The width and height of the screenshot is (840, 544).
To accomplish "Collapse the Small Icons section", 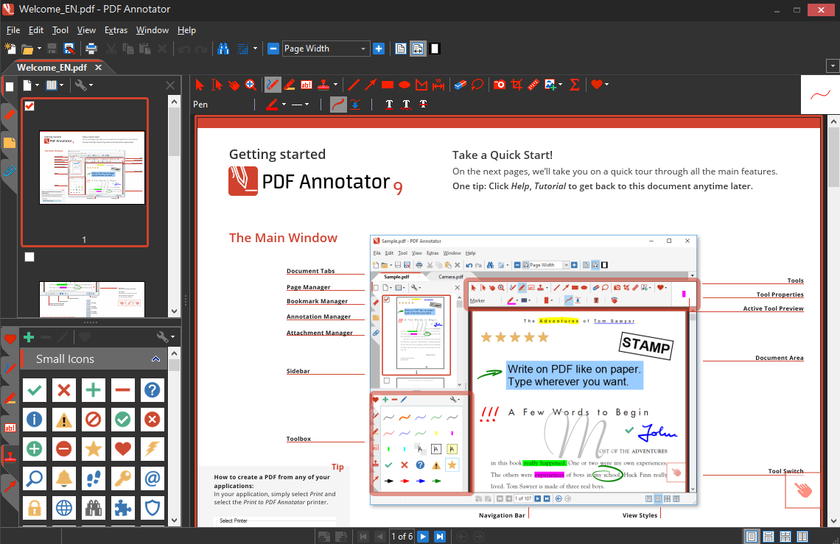I will 155,359.
